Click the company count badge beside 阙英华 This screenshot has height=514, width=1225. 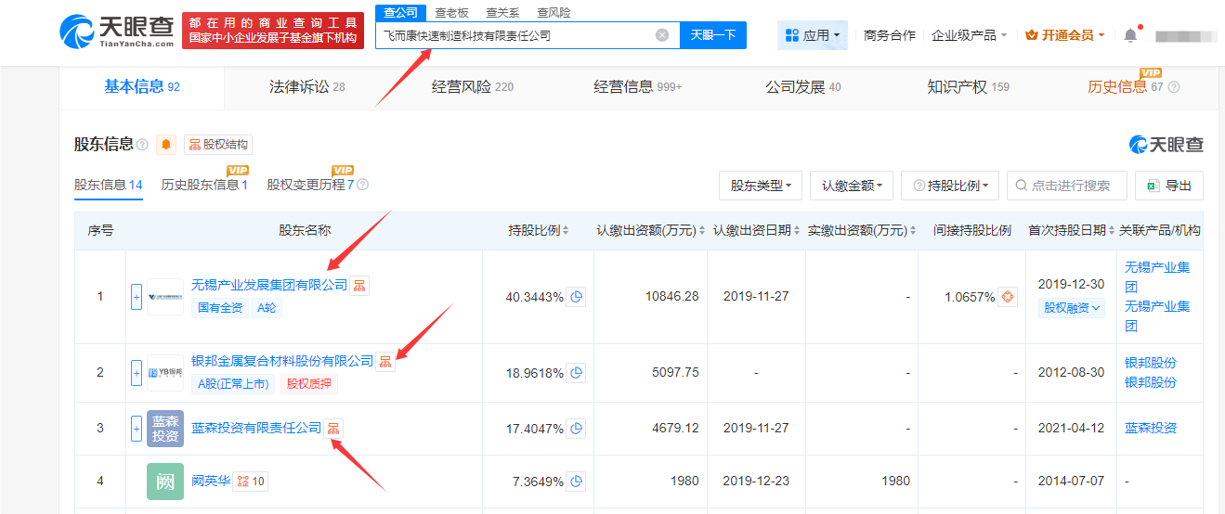click(251, 482)
